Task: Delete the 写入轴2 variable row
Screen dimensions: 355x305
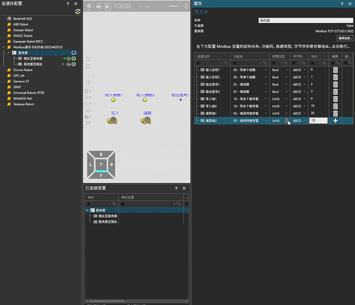Action: (x=336, y=106)
